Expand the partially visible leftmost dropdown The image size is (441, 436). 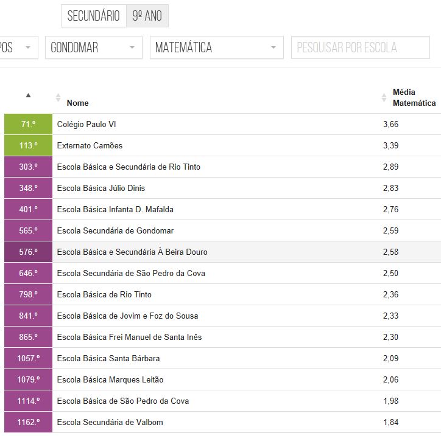click(x=18, y=47)
